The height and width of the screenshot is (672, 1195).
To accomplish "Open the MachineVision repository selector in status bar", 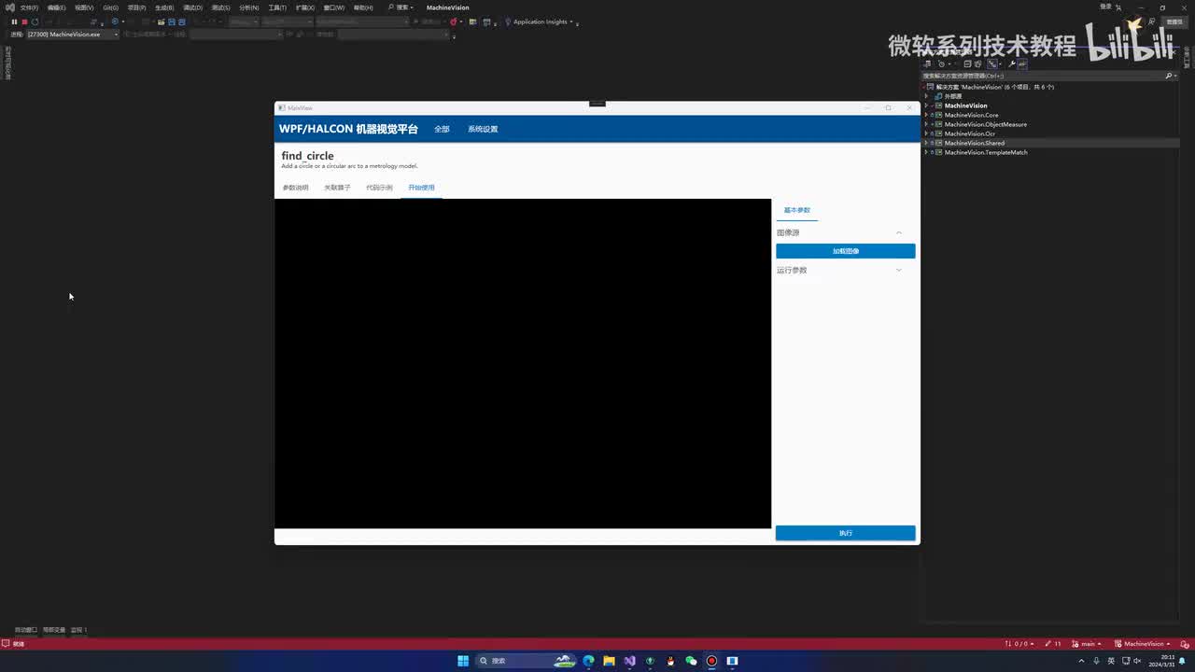I will (1143, 644).
